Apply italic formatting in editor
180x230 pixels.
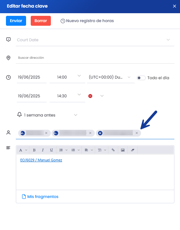pos(43,150)
